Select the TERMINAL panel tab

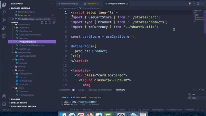pos(120,90)
